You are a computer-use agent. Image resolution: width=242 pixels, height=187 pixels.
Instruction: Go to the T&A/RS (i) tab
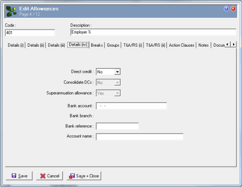[132, 45]
